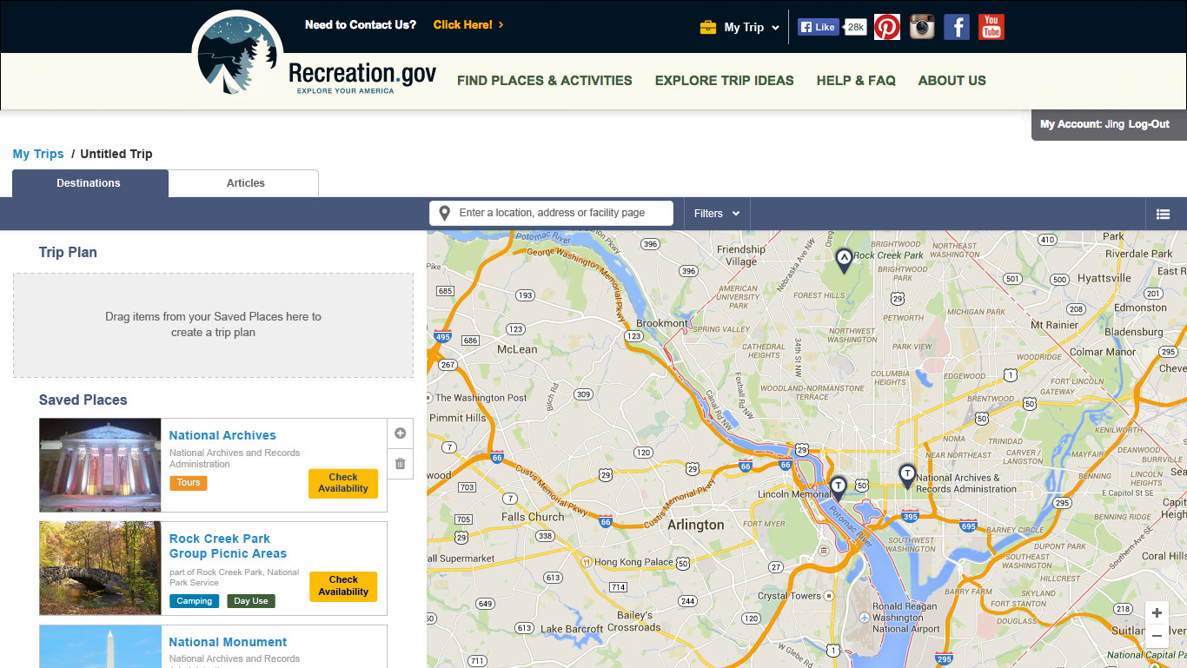Click the Camping tag on Rock Creek Park
The image size is (1187, 668).
click(195, 601)
